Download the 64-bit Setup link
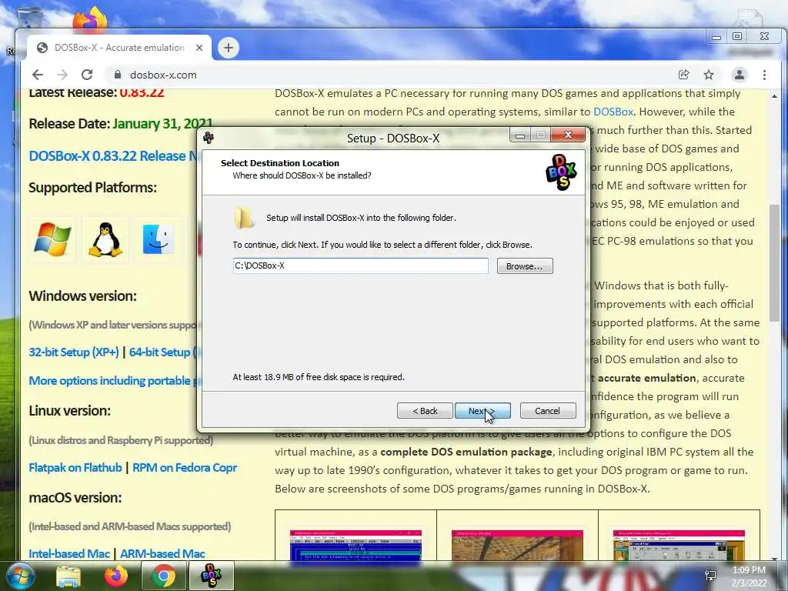This screenshot has width=788, height=591. click(163, 352)
